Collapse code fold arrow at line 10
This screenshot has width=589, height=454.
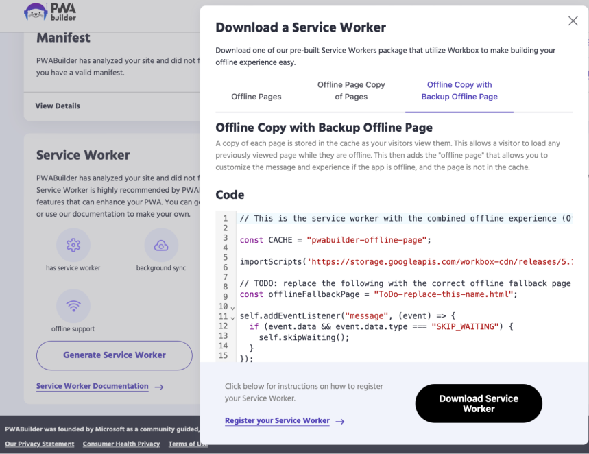click(x=232, y=308)
